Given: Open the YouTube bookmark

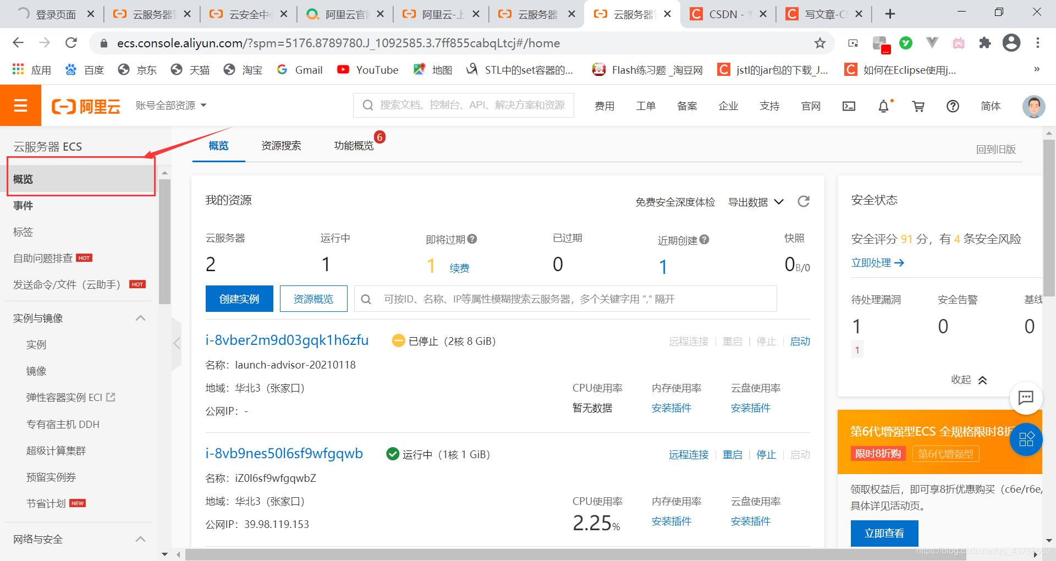Looking at the screenshot, I should click(367, 70).
